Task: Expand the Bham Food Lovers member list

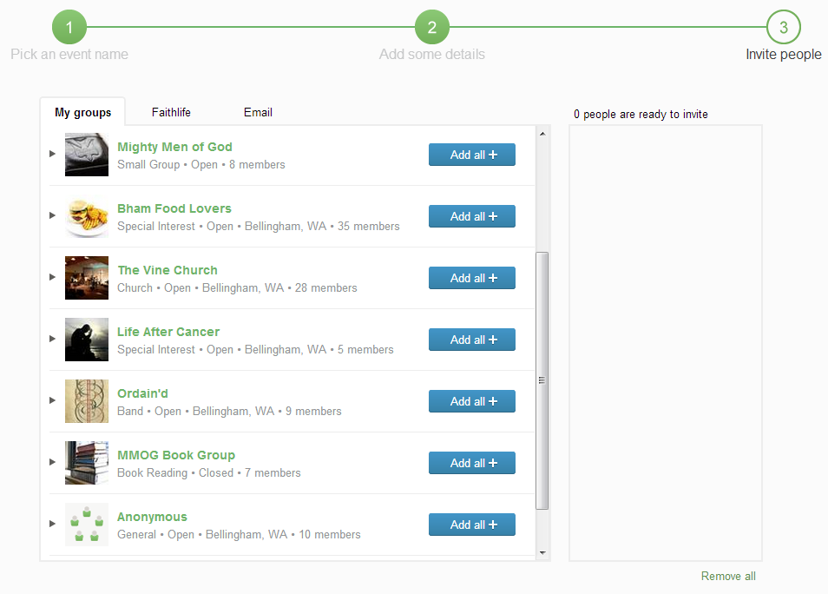Action: click(x=52, y=215)
